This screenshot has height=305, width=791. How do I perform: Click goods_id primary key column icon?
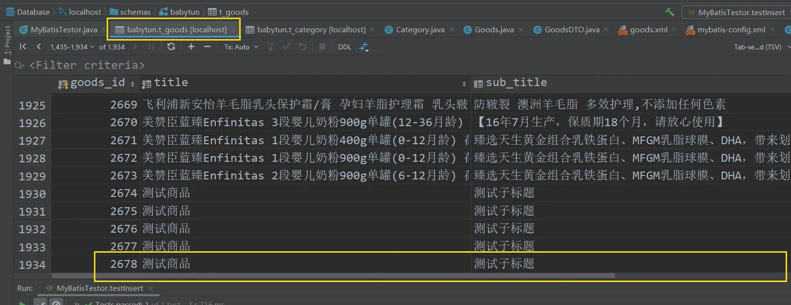pyautogui.click(x=63, y=84)
